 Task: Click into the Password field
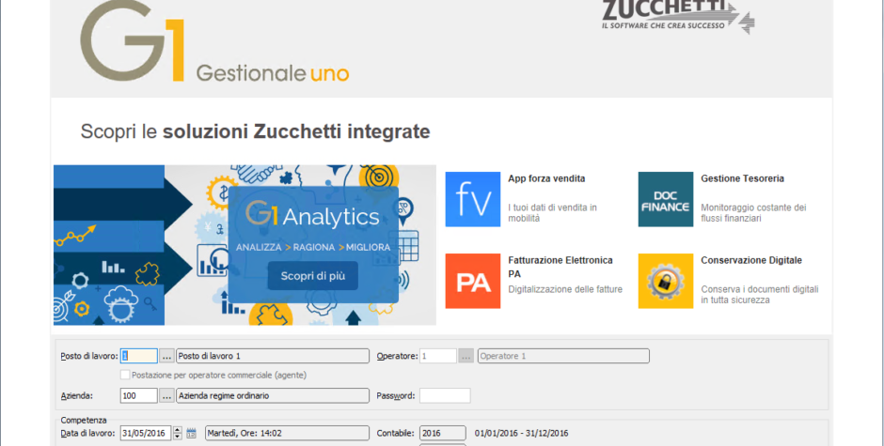[445, 396]
